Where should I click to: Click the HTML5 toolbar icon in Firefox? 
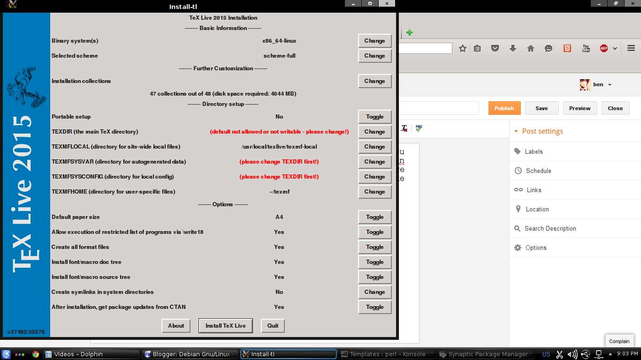[x=567, y=48]
